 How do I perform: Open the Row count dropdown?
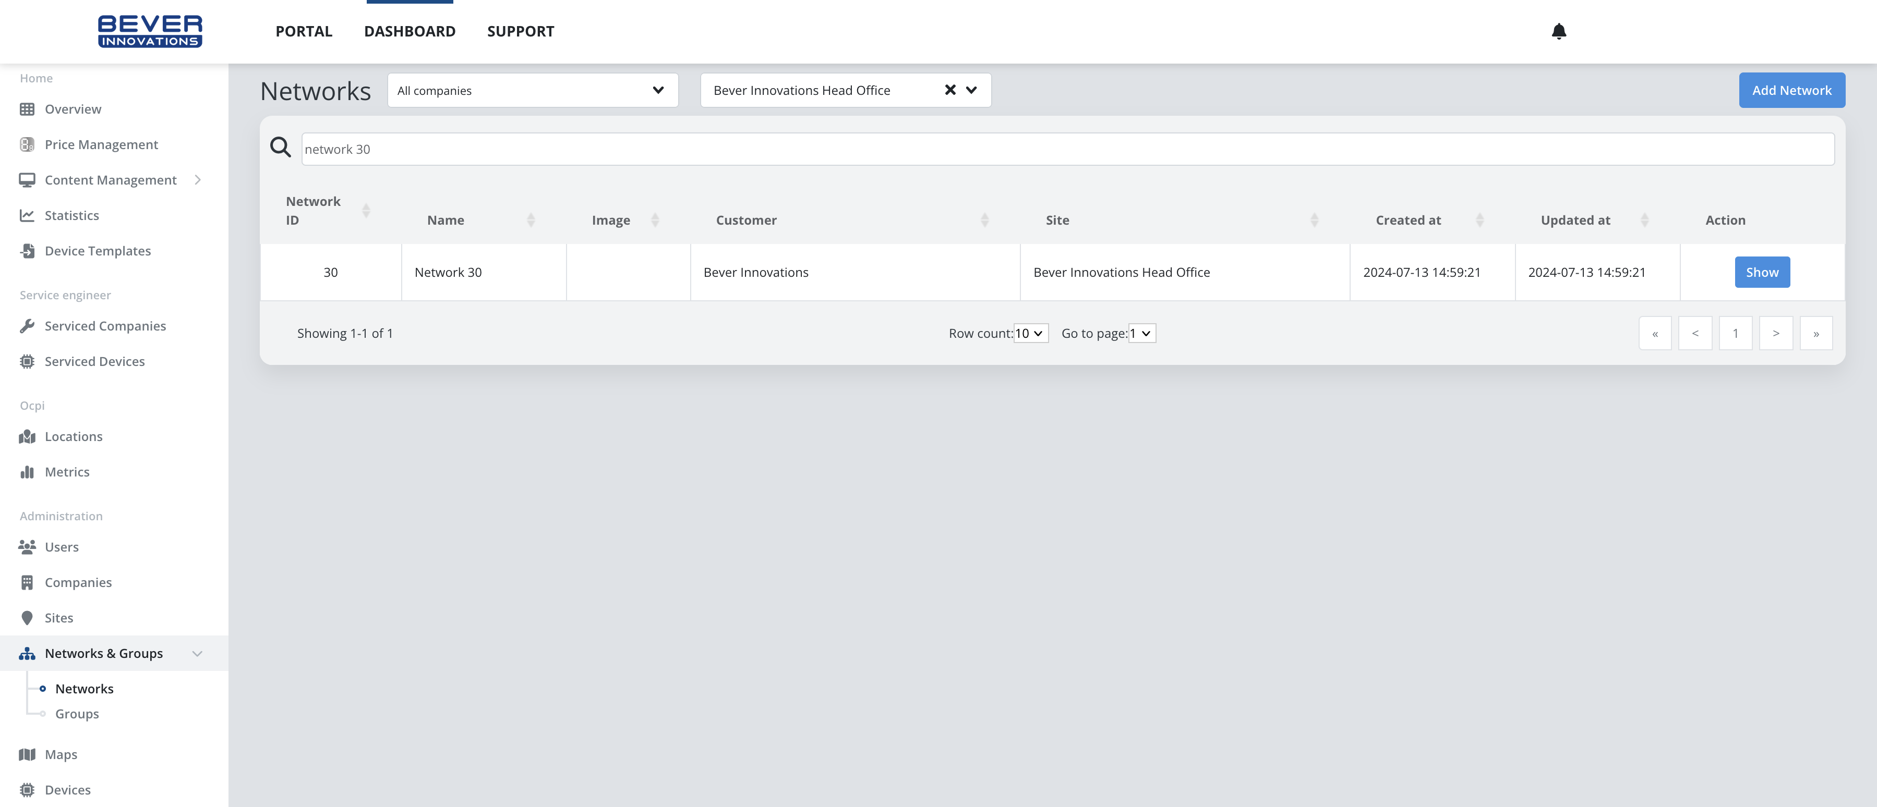[x=1030, y=334]
